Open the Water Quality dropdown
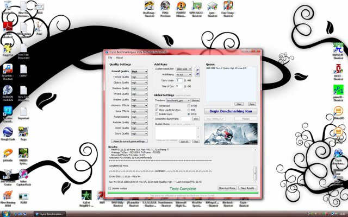The height and width of the screenshot is (217, 348). [x=139, y=128]
